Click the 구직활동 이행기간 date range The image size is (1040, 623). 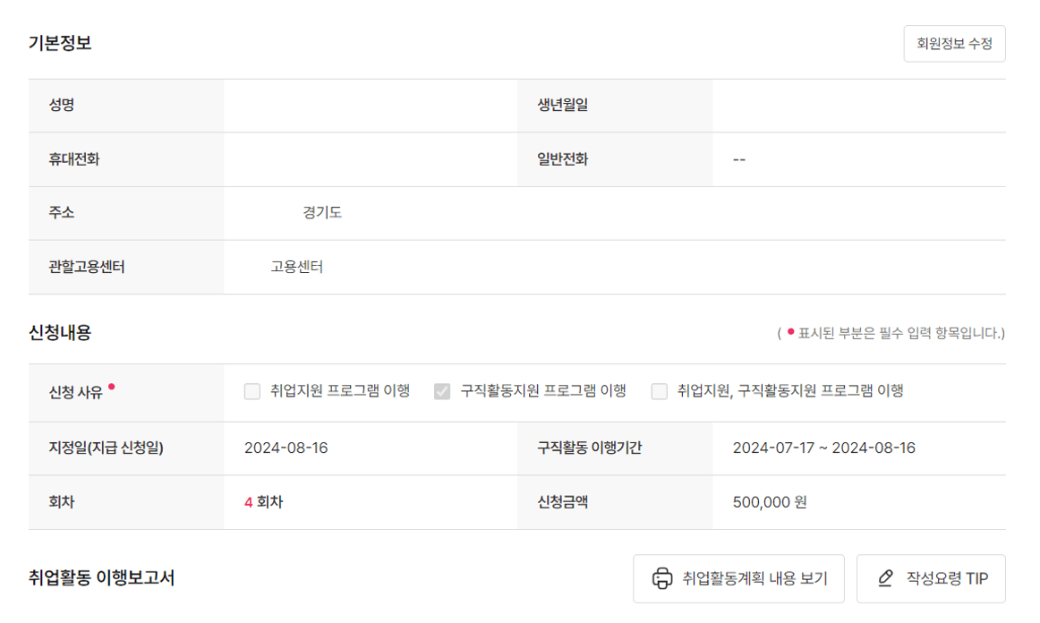pyautogui.click(x=823, y=448)
